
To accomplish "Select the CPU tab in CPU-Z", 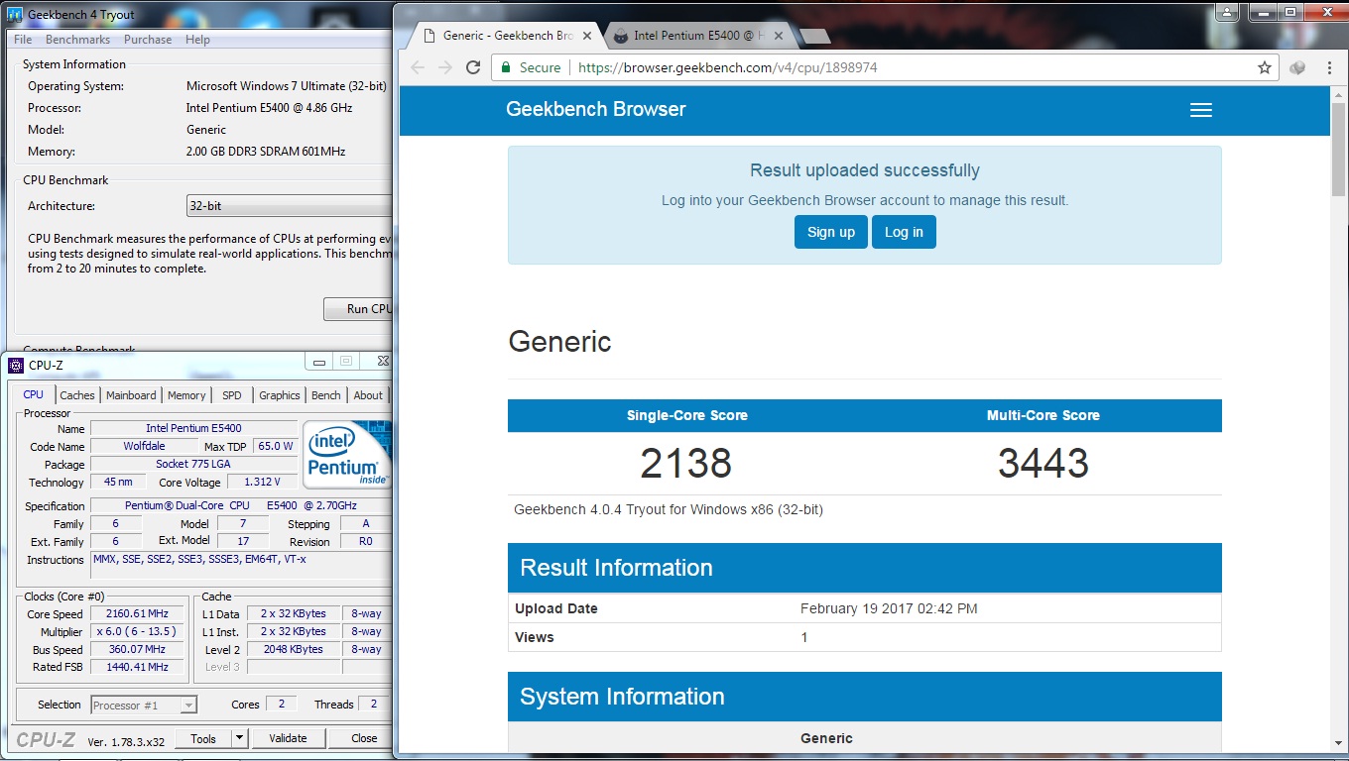I will pos(34,394).
